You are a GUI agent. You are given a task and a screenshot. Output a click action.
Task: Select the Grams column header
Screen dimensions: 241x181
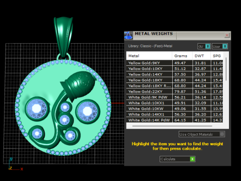tap(182, 56)
